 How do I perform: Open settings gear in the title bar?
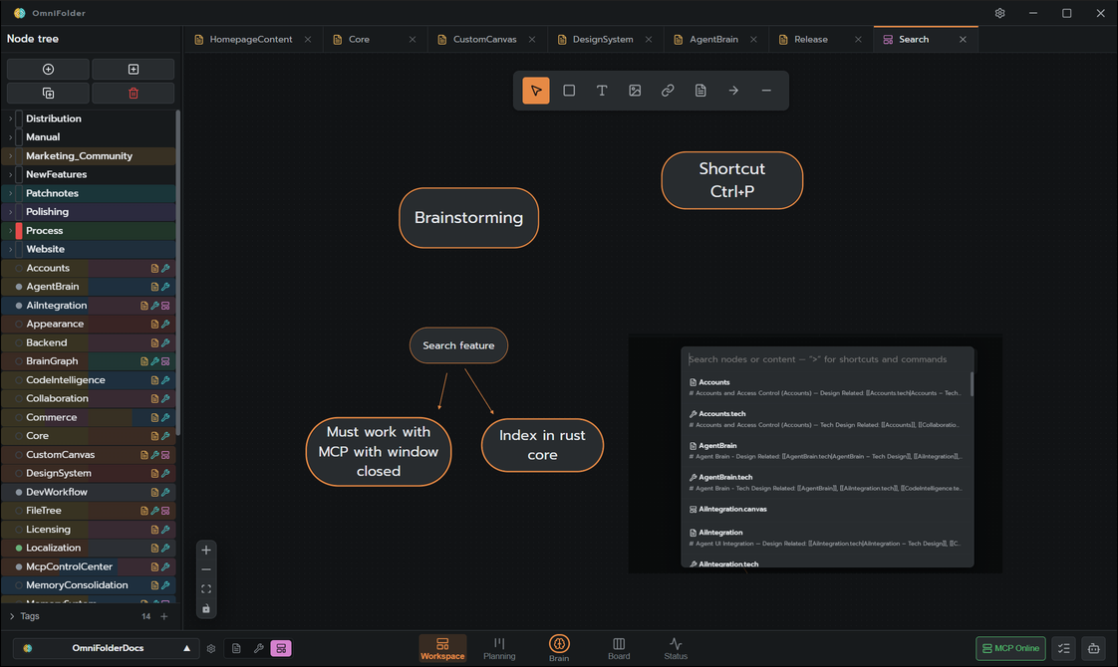pyautogui.click(x=999, y=13)
